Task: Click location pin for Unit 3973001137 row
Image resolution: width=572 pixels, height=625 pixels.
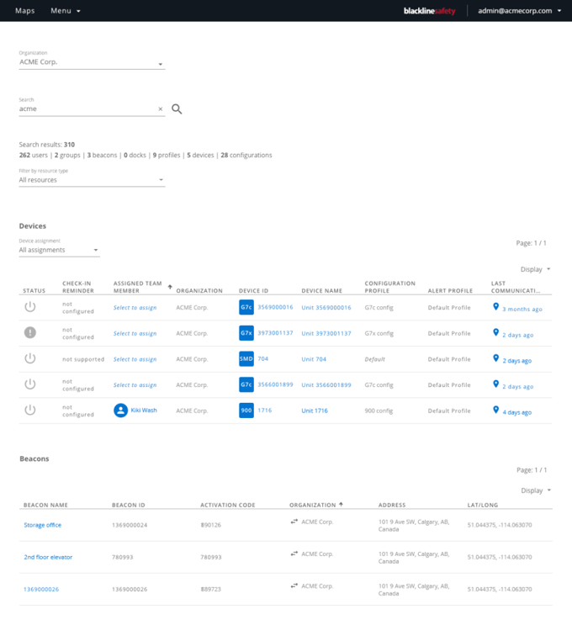Action: point(495,332)
